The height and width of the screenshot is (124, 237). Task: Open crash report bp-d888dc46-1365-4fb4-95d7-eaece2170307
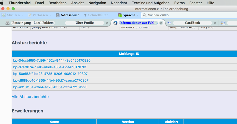pos(51,80)
